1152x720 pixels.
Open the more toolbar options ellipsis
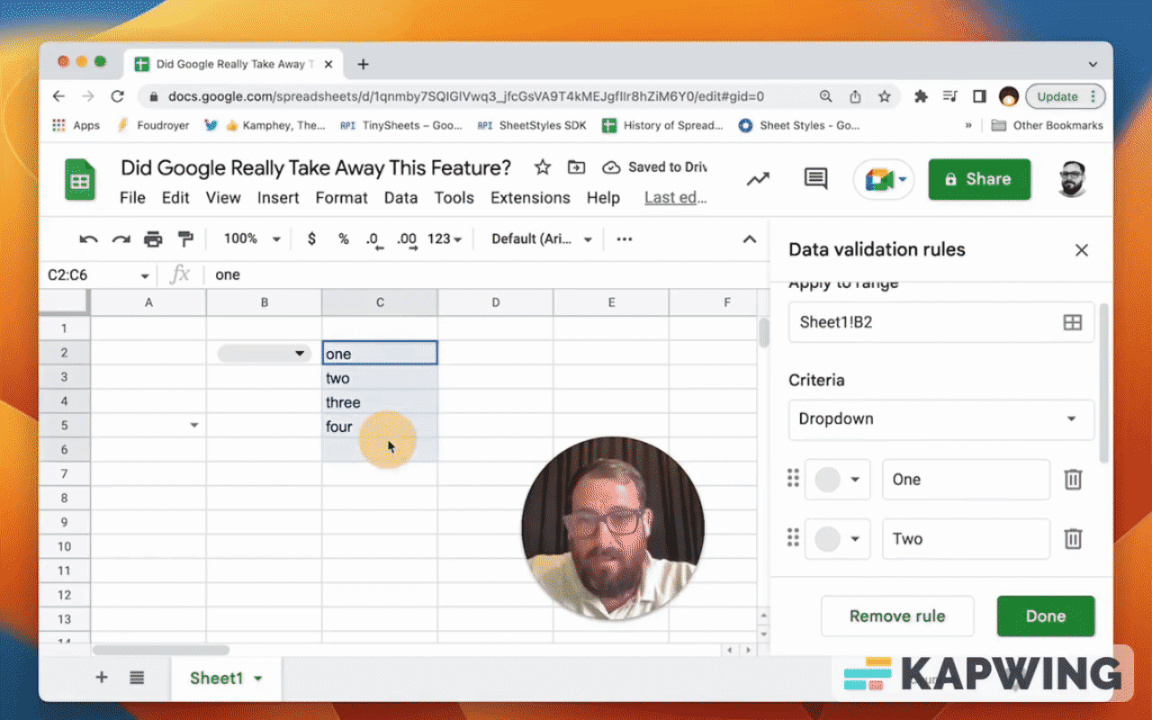tap(624, 239)
